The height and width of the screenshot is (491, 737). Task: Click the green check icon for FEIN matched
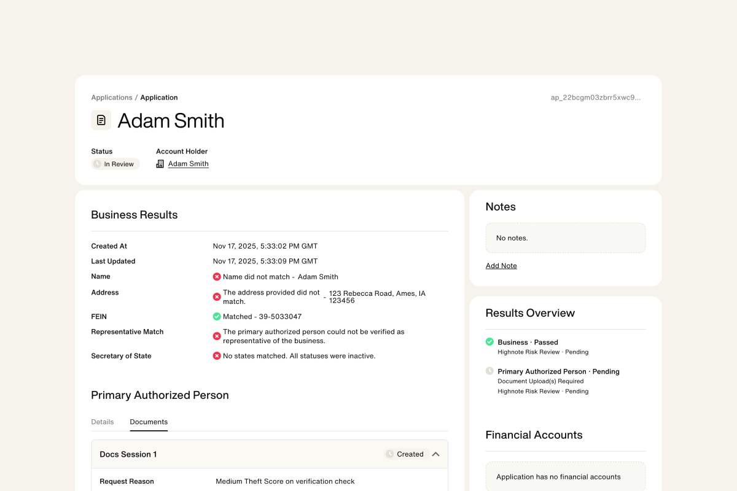pyautogui.click(x=217, y=317)
